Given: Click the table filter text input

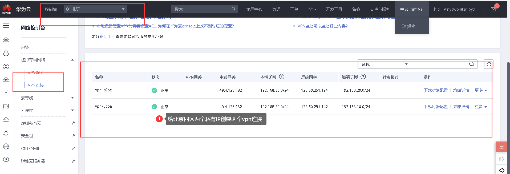Looking at the screenshot, I should (x=440, y=64).
